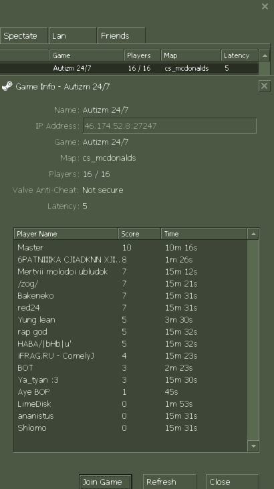This screenshot has height=489, width=274.
Task: Sort servers by Latency column header
Action: click(x=240, y=55)
